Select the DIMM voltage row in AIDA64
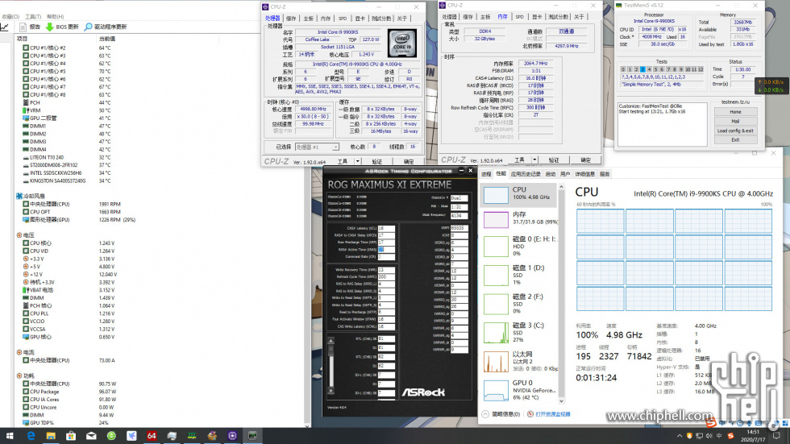This screenshot has height=444, width=790. (69, 297)
